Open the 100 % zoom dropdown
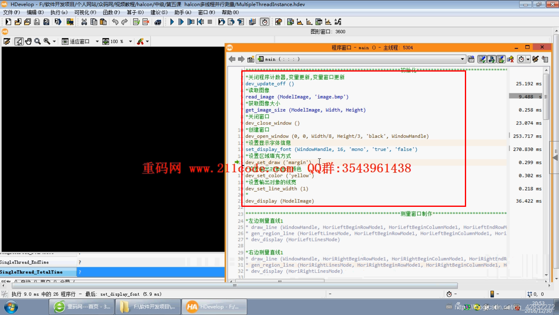The width and height of the screenshot is (559, 315). [x=130, y=42]
